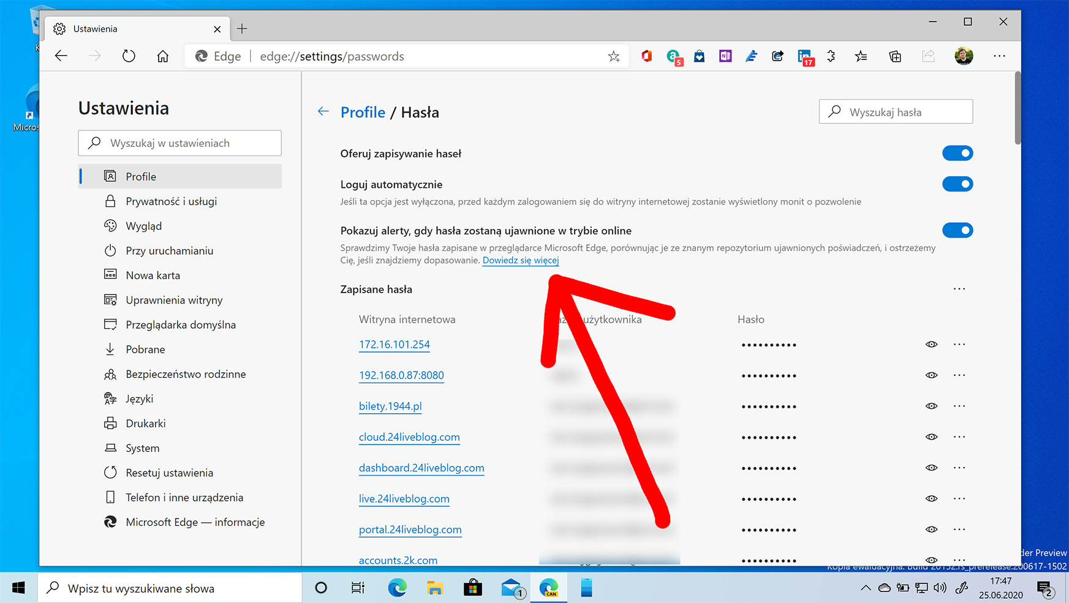Focus the Wyszukaj w ustawieniach search box

pos(179,143)
